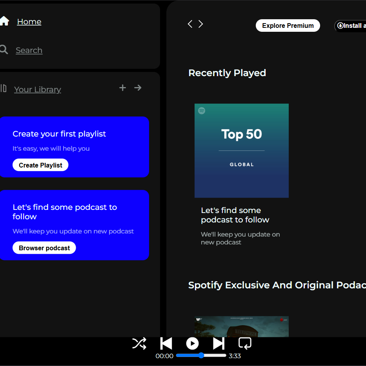Screen dimensions: 366x366
Task: Click the playback progress slider
Action: click(x=201, y=355)
